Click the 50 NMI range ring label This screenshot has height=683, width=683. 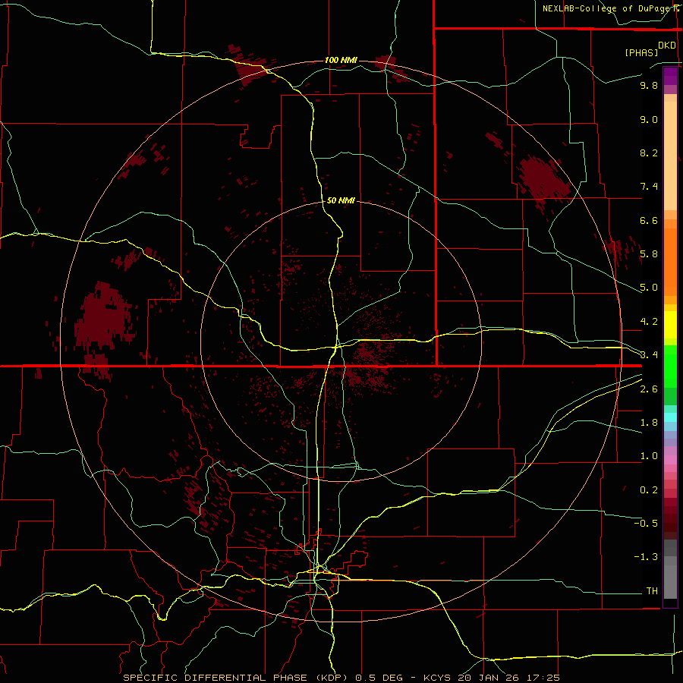pos(341,200)
